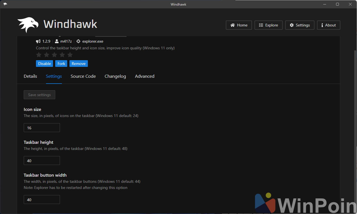Click the megaphone version icon
Image resolution: width=357 pixels, height=214 pixels.
tap(38, 41)
